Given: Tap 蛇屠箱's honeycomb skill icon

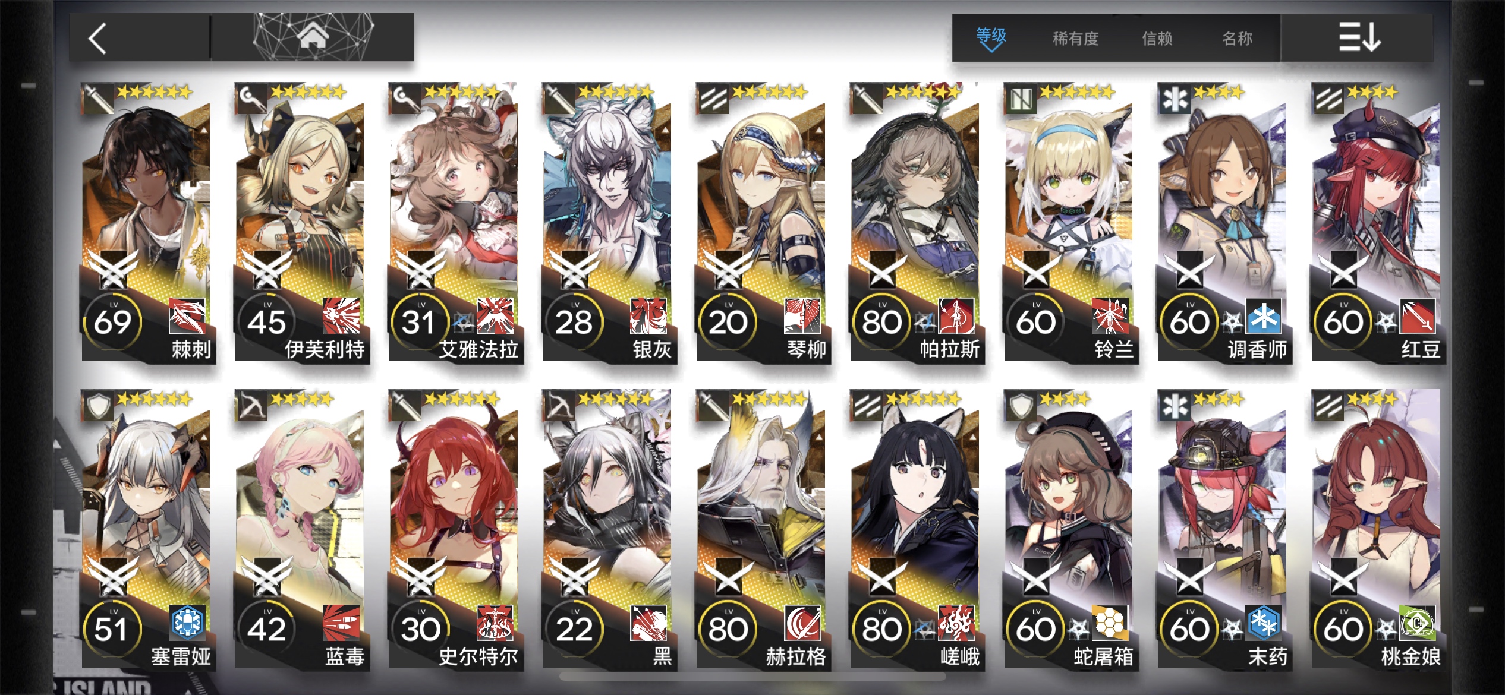Looking at the screenshot, I should [1110, 623].
